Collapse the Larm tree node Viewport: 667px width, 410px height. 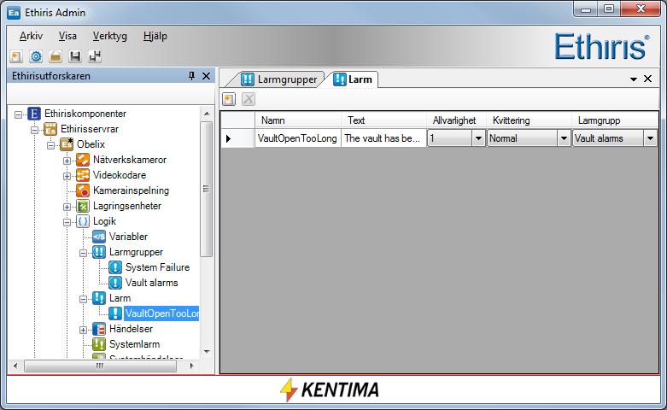(x=83, y=299)
